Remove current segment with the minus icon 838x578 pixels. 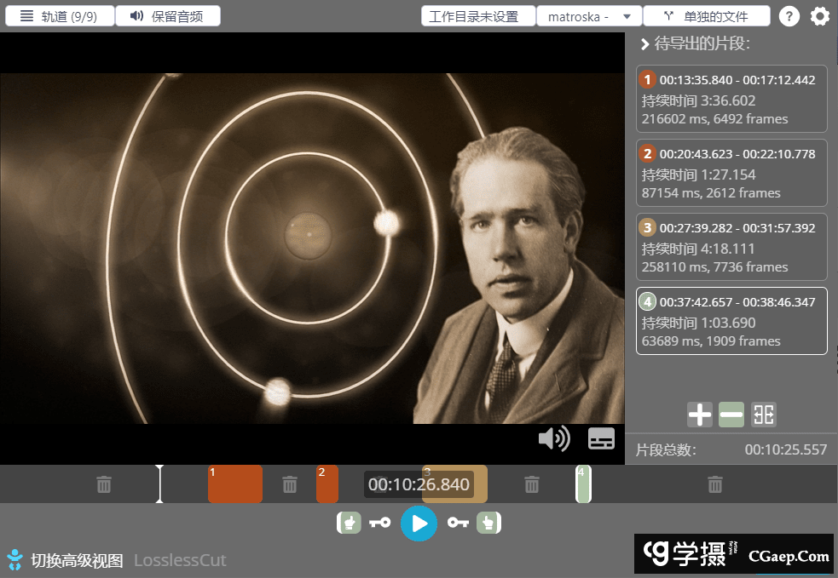click(731, 415)
